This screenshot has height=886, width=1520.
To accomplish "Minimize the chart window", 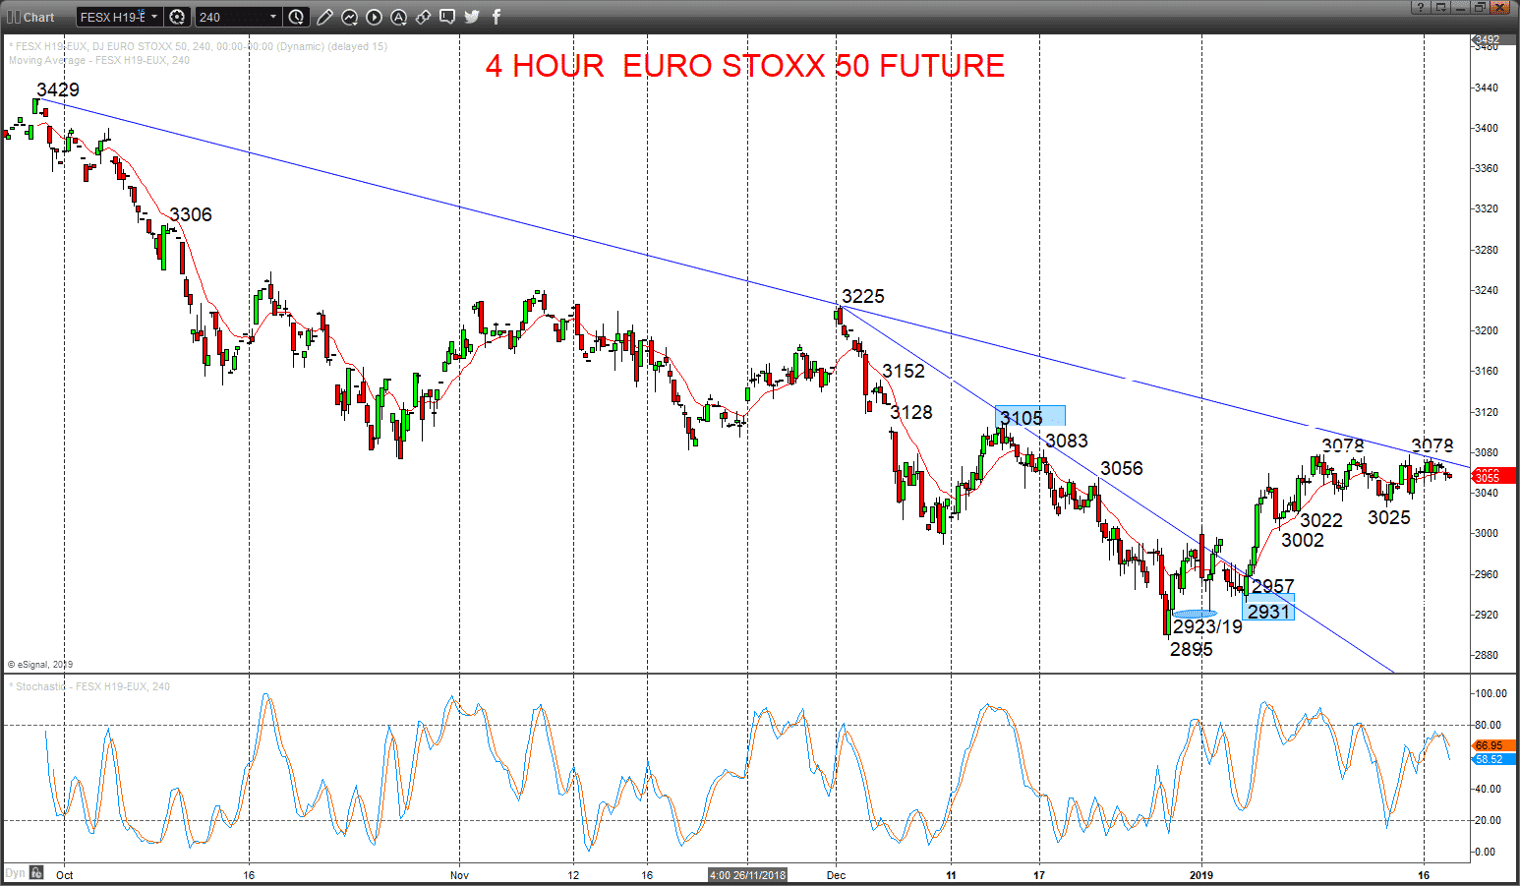I will [x=1460, y=8].
